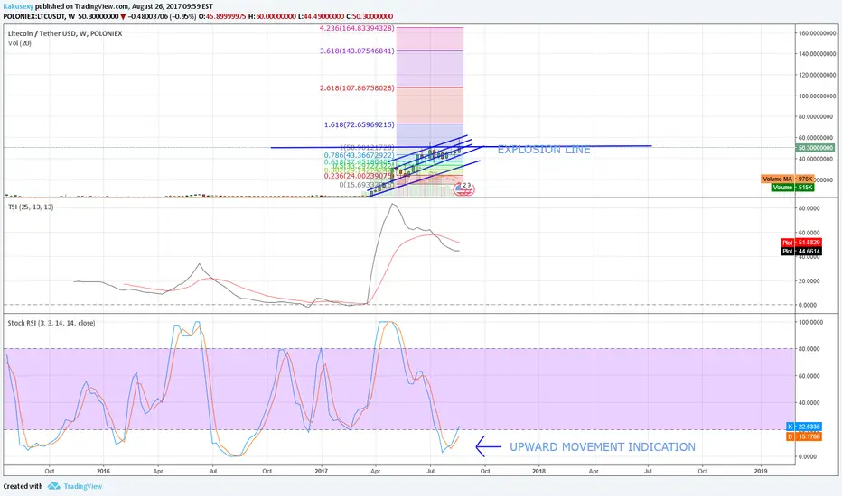Open the TradingView link beside Created with
Viewport: 842px width, 496px height.
(83, 486)
